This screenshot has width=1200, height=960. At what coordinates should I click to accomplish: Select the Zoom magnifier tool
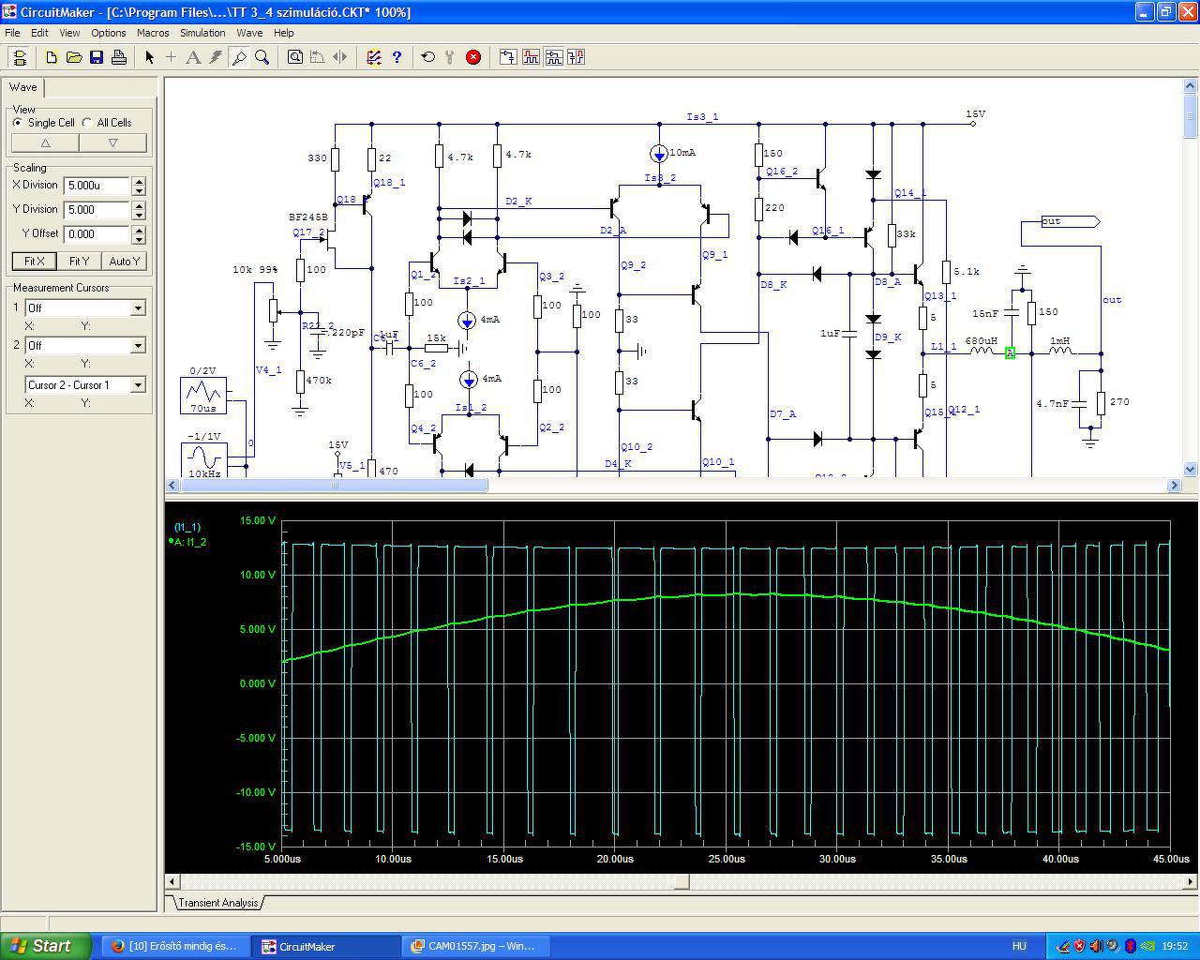point(262,57)
